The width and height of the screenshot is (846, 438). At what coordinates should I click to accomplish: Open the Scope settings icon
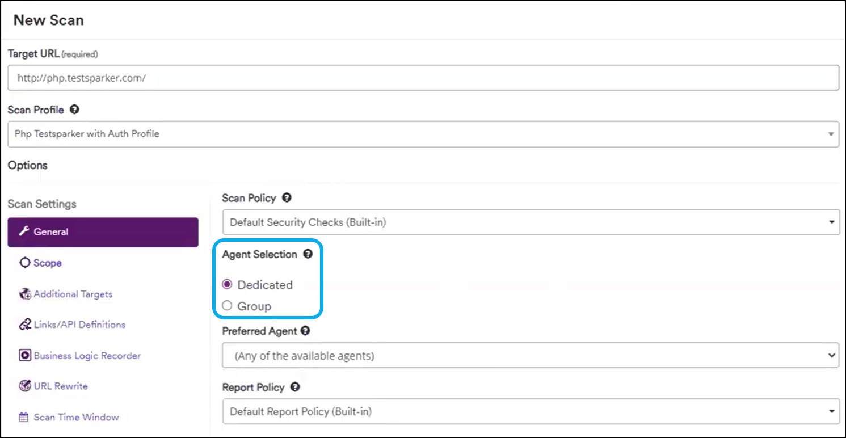tap(25, 262)
